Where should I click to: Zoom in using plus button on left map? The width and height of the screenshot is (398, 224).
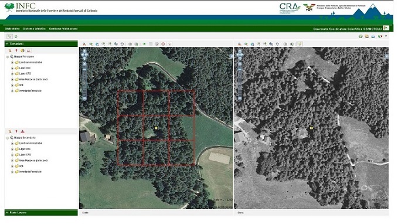pos(84,64)
